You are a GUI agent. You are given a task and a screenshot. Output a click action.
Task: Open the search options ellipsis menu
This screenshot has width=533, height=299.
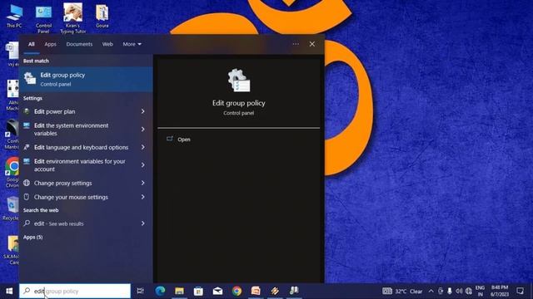pyautogui.click(x=296, y=44)
